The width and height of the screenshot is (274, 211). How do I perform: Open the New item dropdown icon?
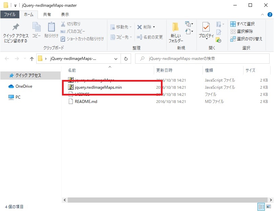click(x=189, y=24)
